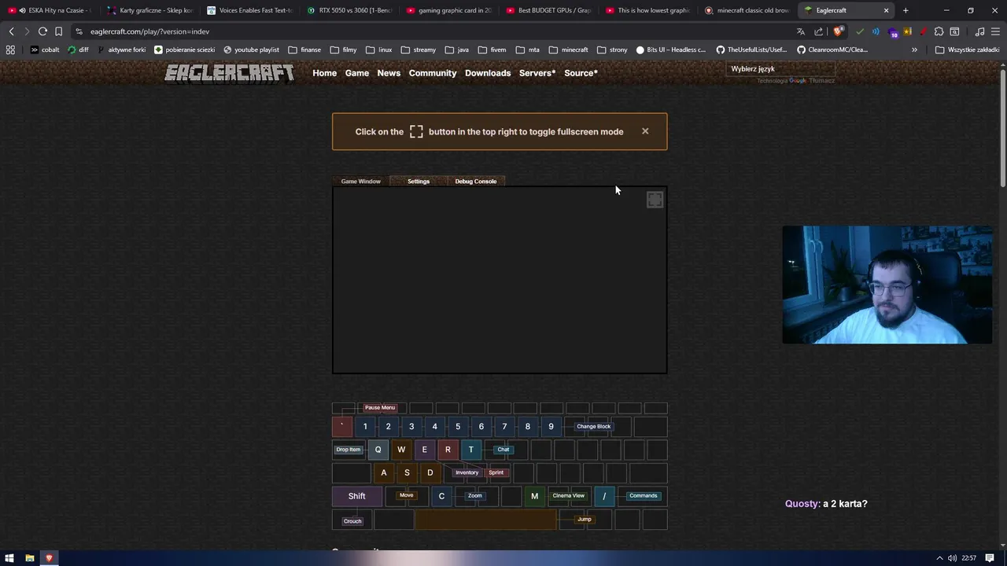This screenshot has height=566, width=1007.
Task: Close the fullscreen mode hint banner
Action: (645, 131)
